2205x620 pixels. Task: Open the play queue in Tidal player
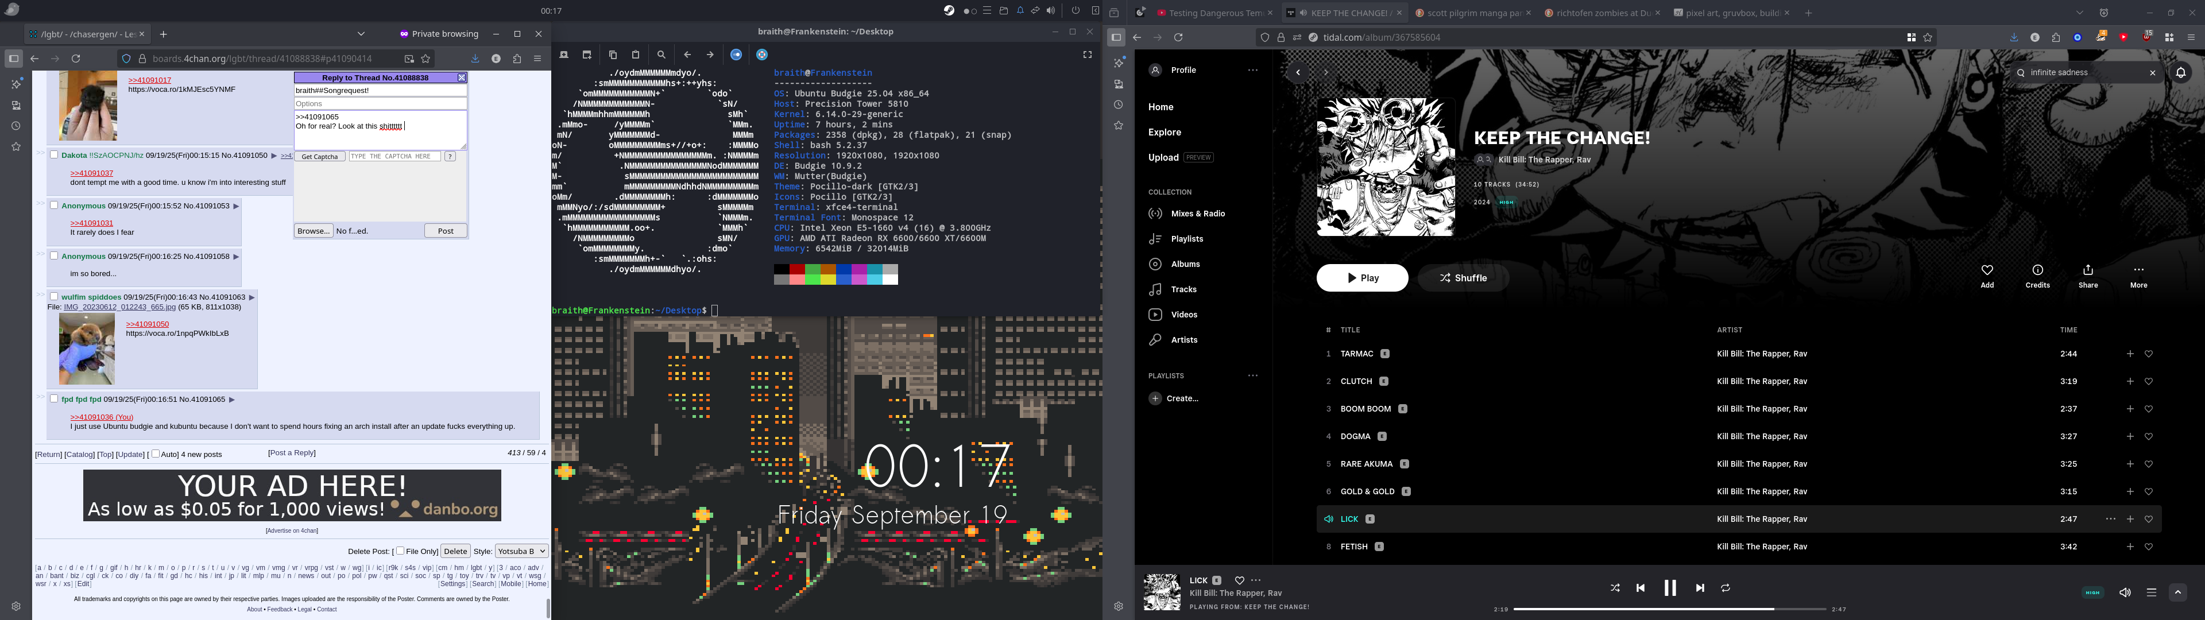coord(2151,592)
